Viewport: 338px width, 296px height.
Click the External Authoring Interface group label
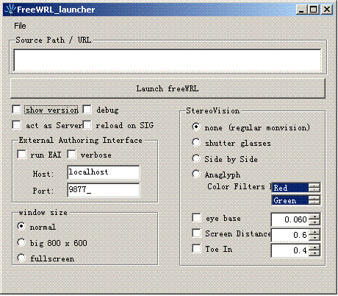click(81, 140)
